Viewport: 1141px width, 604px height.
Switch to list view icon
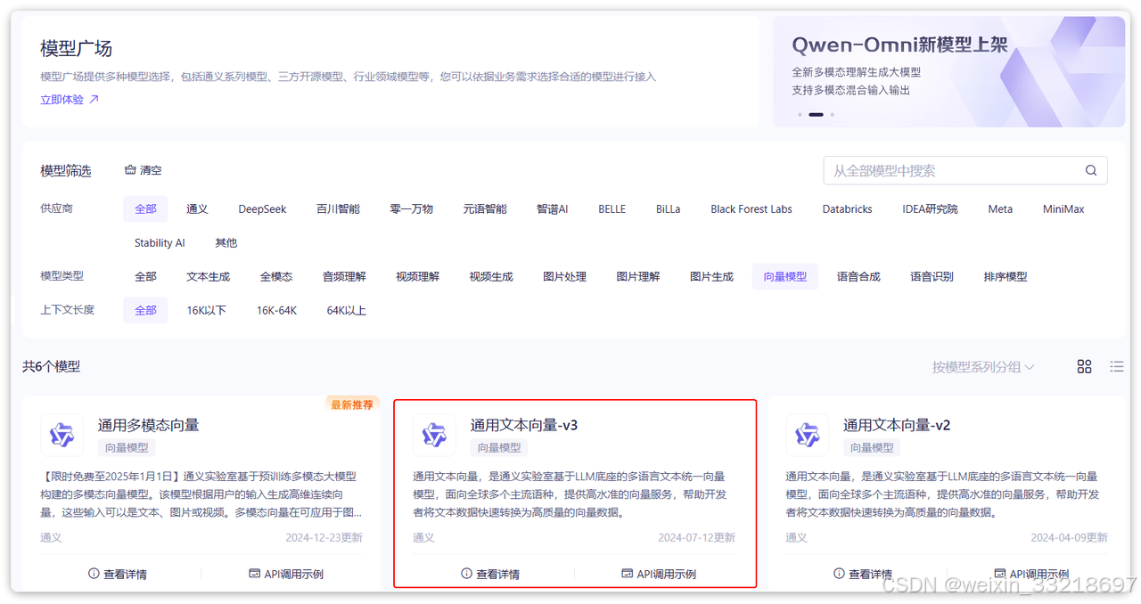[x=1116, y=366]
